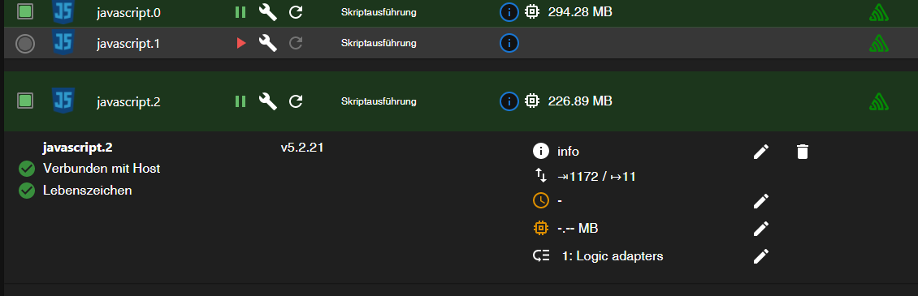Show info for javascript.2
The image size is (918, 296).
(509, 102)
